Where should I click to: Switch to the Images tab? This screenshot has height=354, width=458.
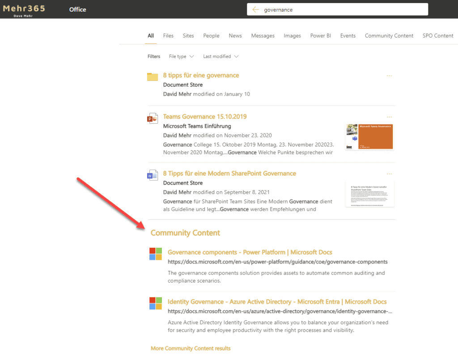pyautogui.click(x=293, y=36)
